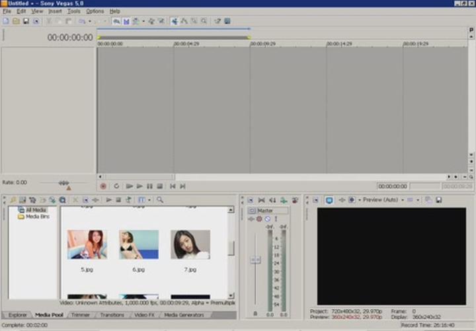Toggle Automatic Crossfades button
This screenshot has height=331, width=476.
[x=126, y=21]
